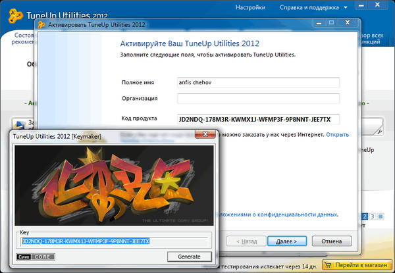
Task: Click the empty Организация input field
Action: point(258,99)
